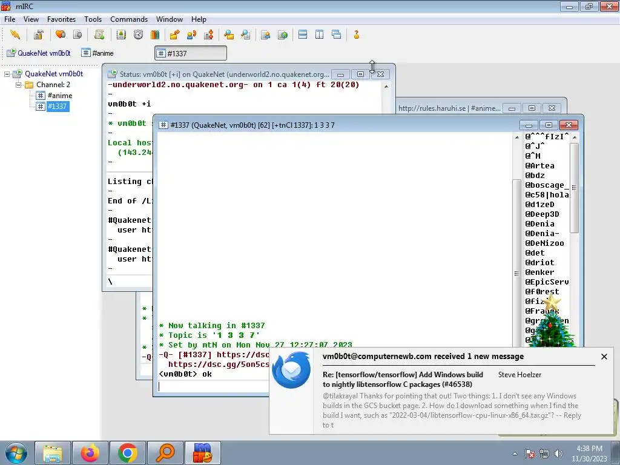Open the Windows Start button

tap(16, 453)
